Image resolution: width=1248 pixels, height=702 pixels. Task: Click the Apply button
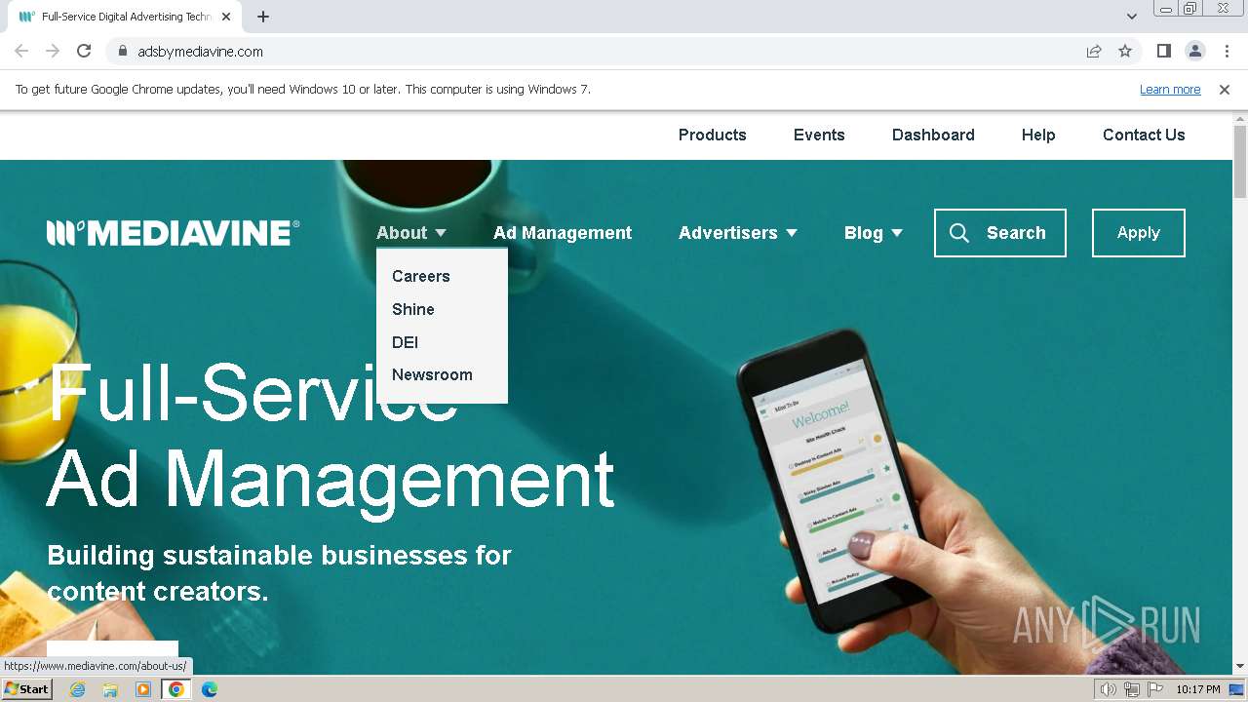(1139, 233)
